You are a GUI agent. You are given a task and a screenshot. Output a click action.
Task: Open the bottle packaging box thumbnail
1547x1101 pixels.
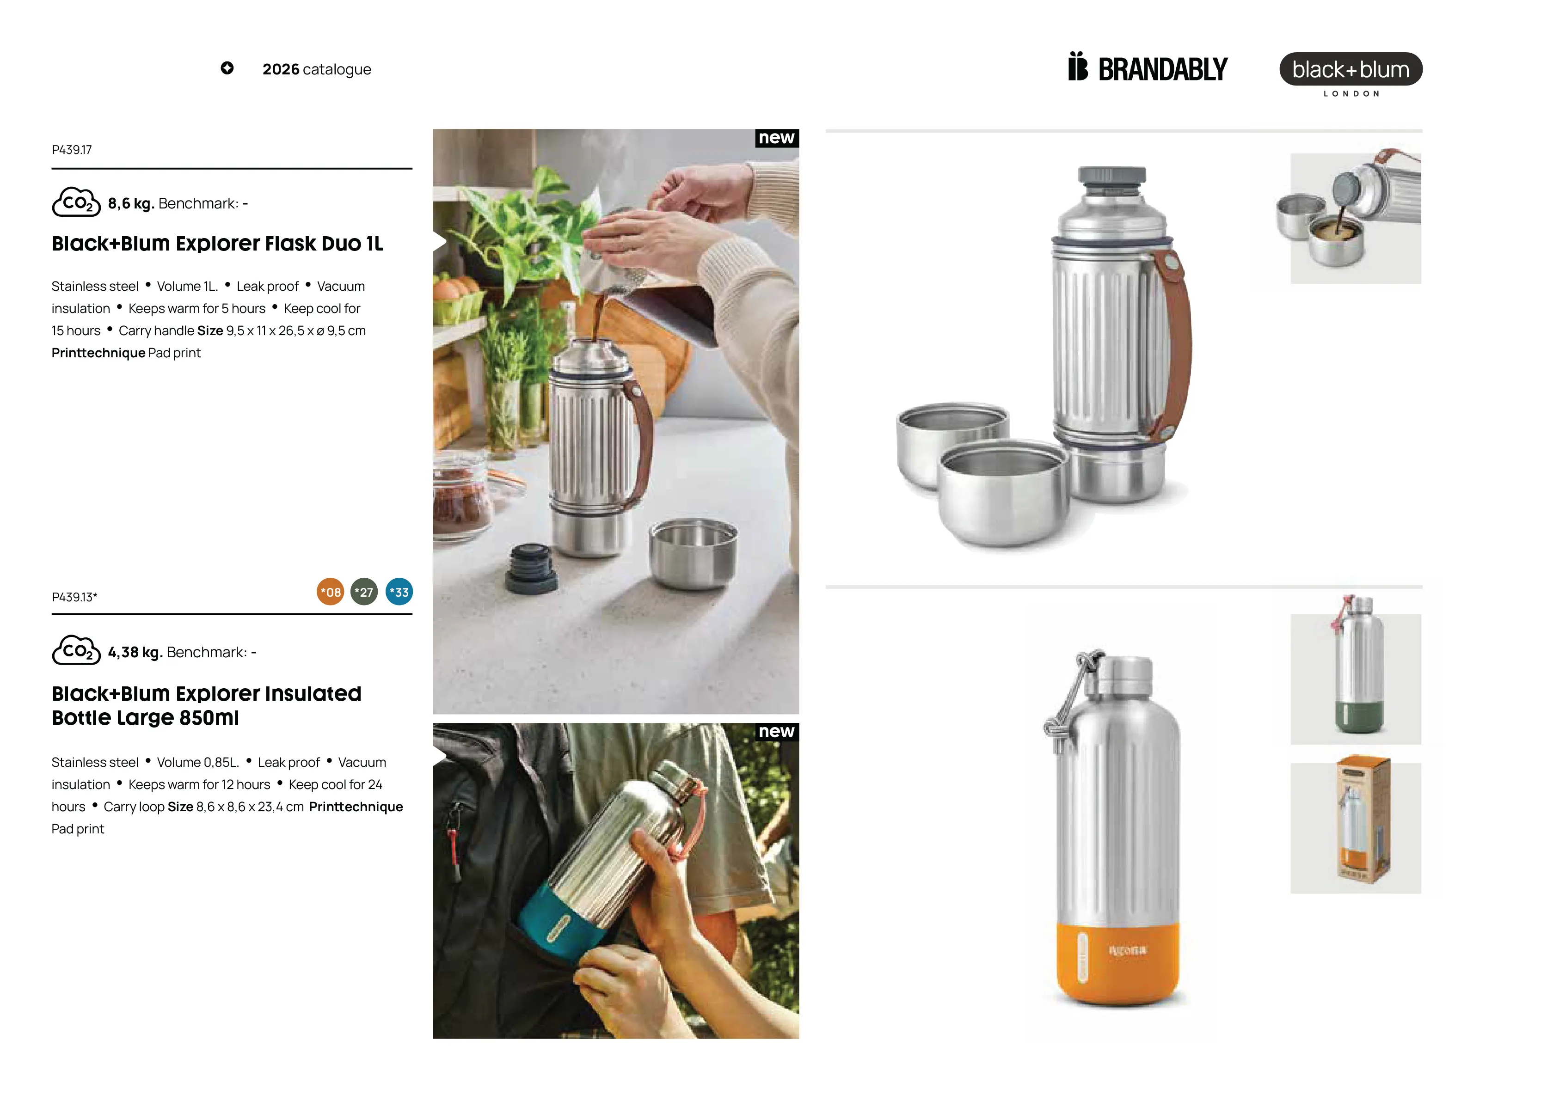(1355, 827)
